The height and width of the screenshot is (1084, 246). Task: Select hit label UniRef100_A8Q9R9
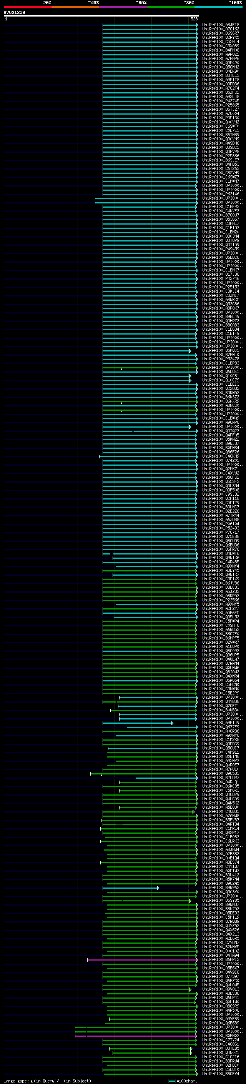tap(221, 1006)
